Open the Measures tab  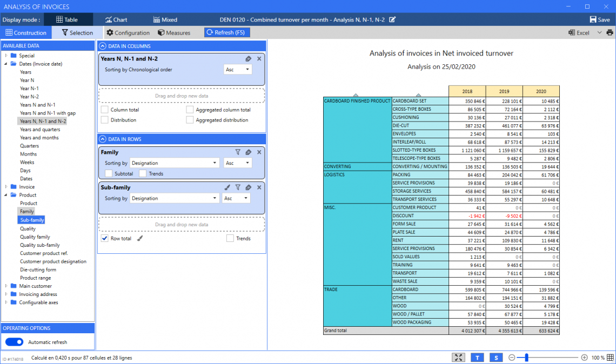pos(174,32)
